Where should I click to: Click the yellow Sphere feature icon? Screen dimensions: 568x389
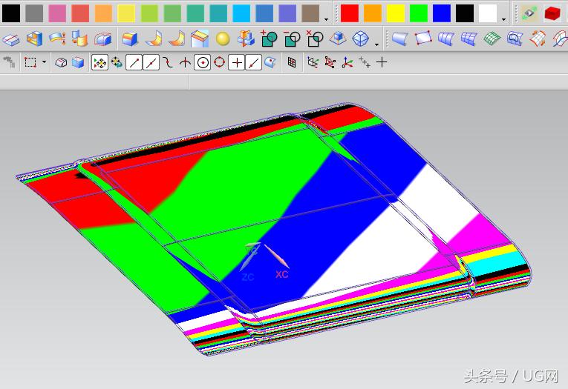pyautogui.click(x=223, y=39)
